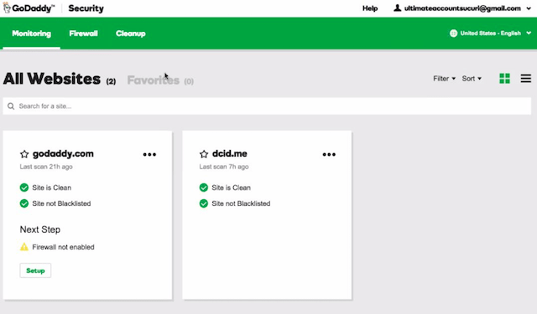Click the user account person icon

pyautogui.click(x=397, y=8)
